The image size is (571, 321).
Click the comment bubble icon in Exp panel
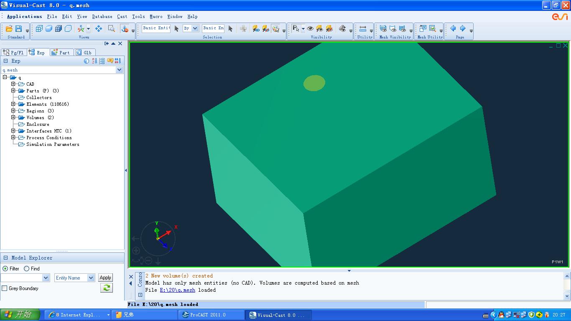pyautogui.click(x=110, y=61)
